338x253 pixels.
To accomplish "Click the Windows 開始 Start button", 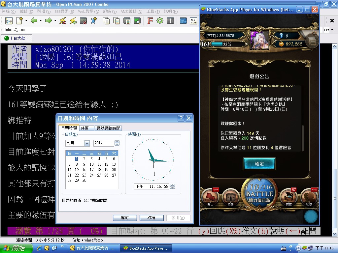I will 17,248.
